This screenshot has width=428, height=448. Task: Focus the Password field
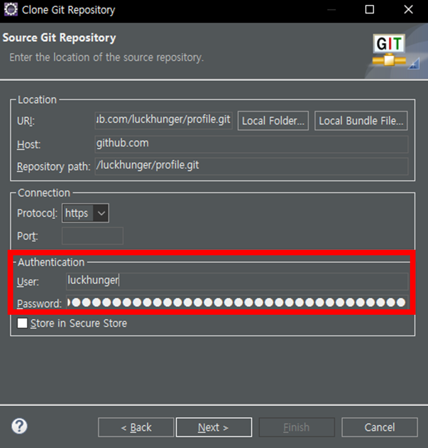(x=237, y=302)
